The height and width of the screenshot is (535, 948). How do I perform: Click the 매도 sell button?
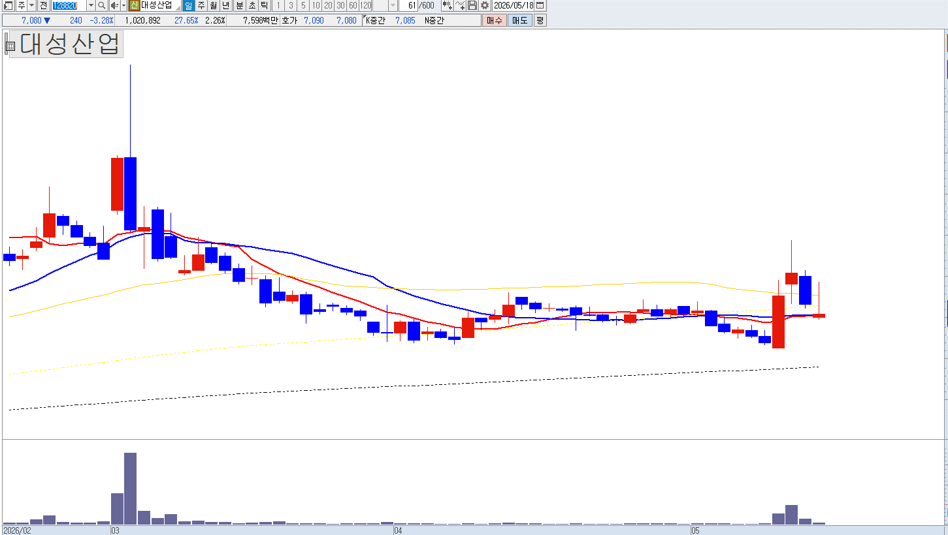point(520,20)
